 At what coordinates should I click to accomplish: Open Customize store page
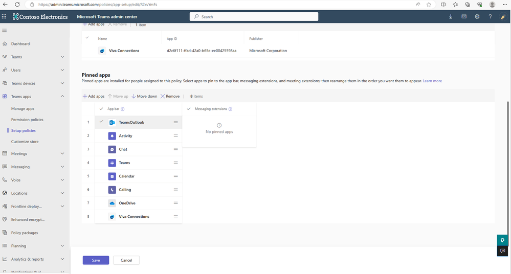coord(25,142)
